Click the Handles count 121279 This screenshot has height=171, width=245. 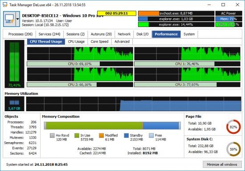[31, 132]
